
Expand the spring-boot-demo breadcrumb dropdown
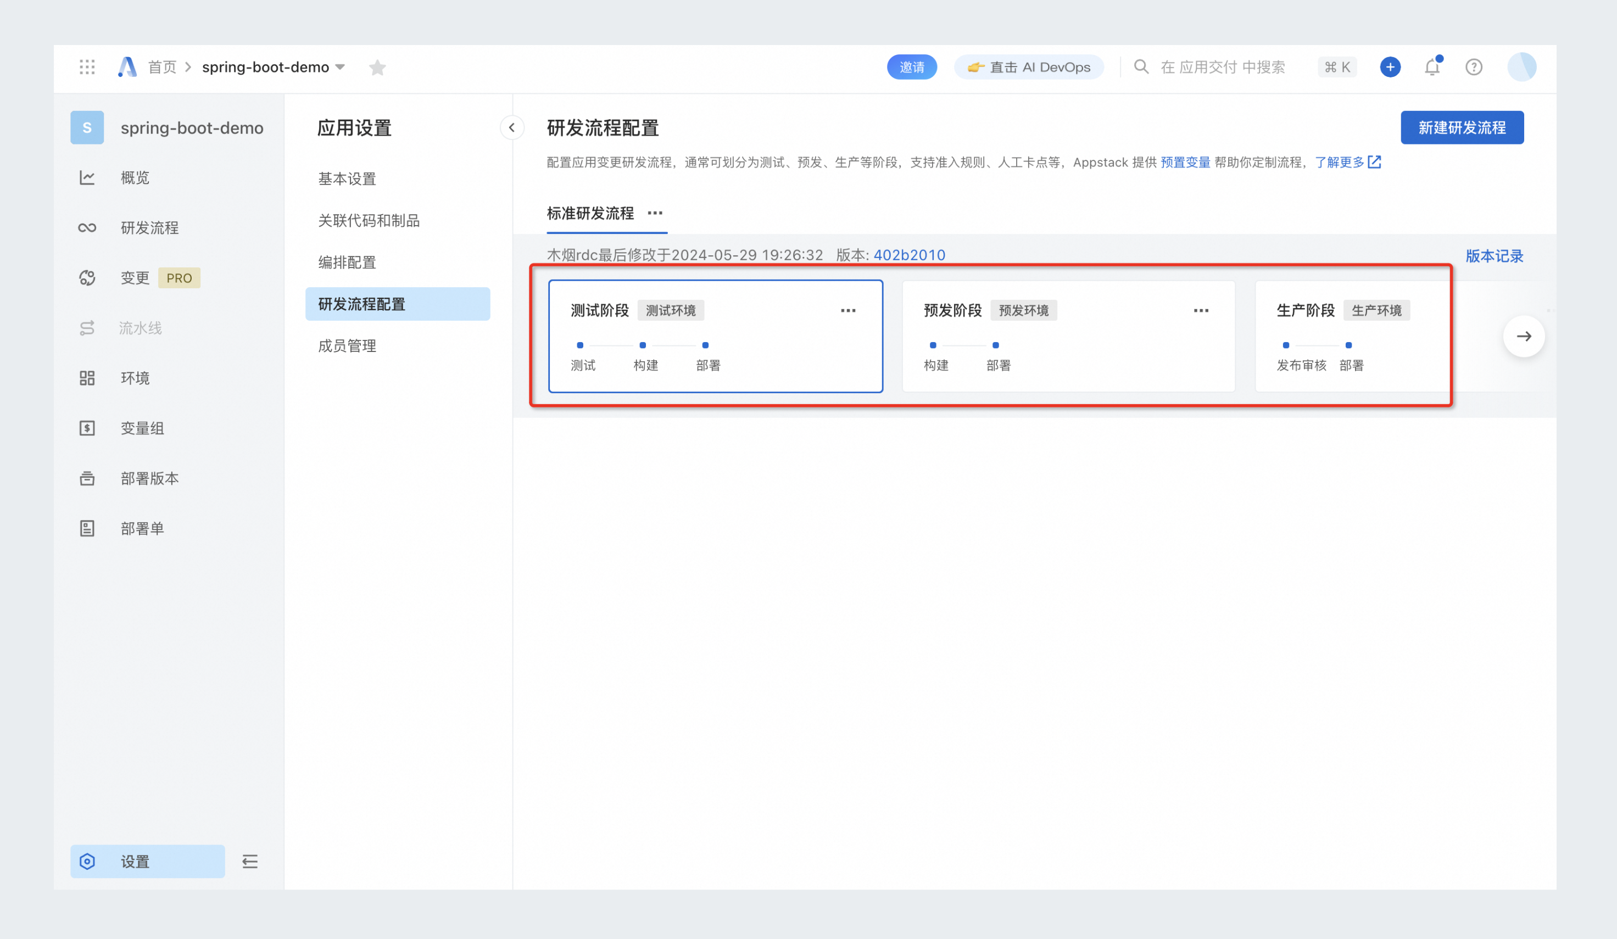pos(340,66)
